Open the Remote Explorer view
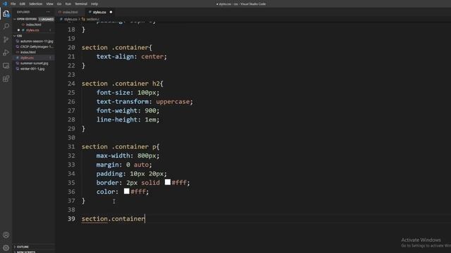The height and width of the screenshot is (253, 451). pyautogui.click(x=6, y=65)
